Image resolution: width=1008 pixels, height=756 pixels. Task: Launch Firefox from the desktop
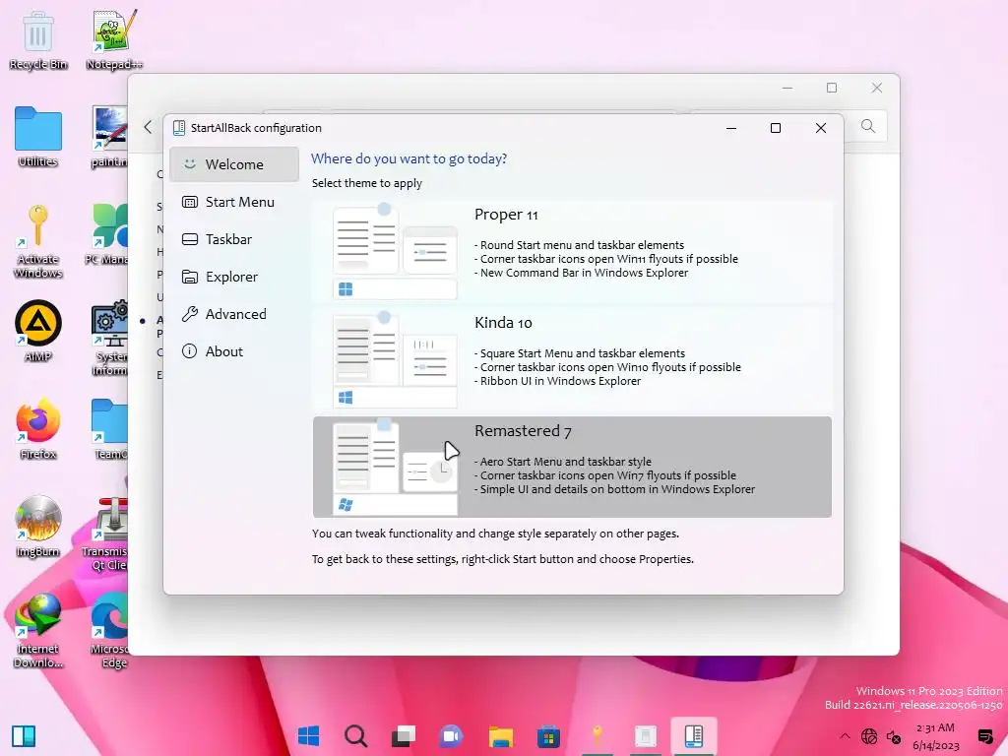(x=38, y=429)
